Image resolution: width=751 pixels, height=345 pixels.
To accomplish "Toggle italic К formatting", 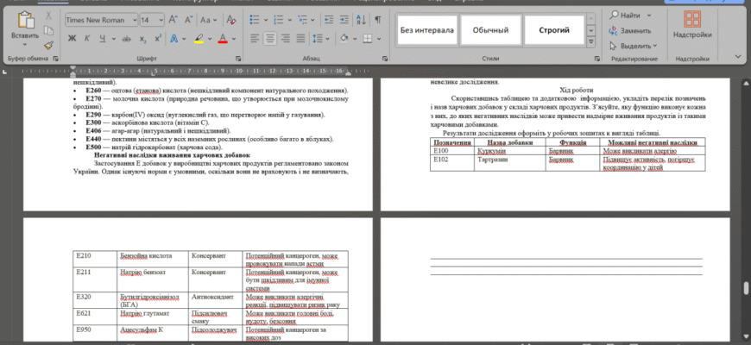I will click(86, 38).
